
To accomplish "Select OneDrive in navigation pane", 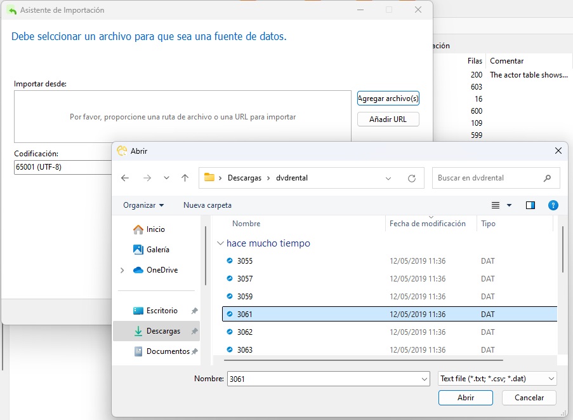I will 155,270.
